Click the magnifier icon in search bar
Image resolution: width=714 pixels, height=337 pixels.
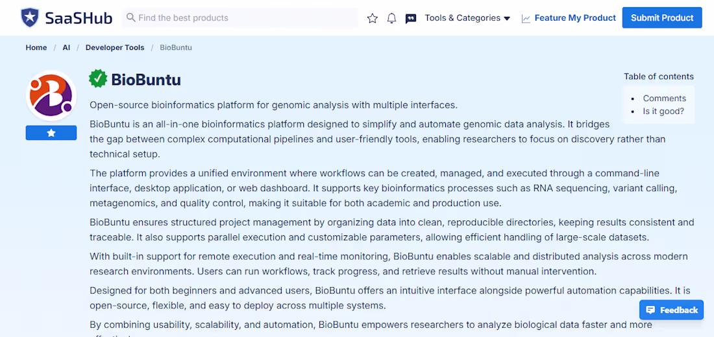(x=130, y=17)
